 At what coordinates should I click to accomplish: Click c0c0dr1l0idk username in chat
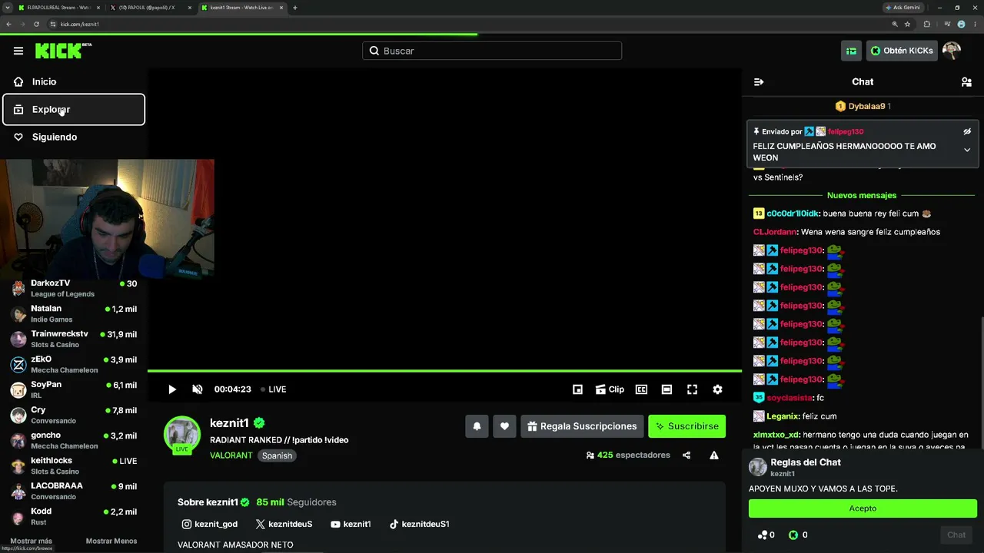[793, 214]
